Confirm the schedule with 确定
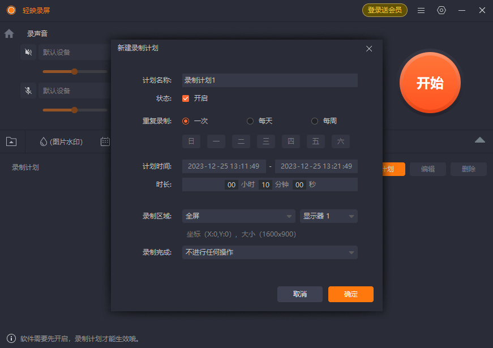 click(350, 294)
